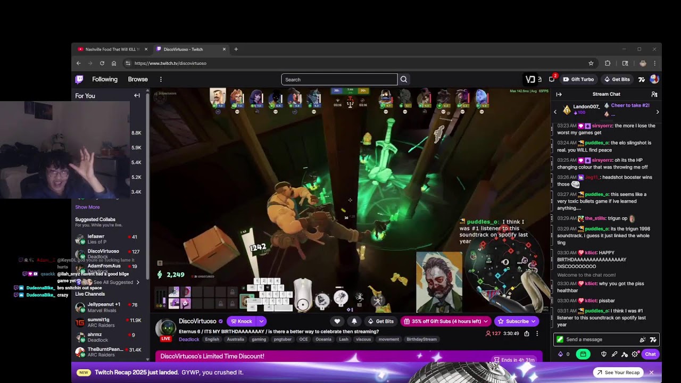The height and width of the screenshot is (383, 681).
Task: Click the browser home icon
Action: point(114,63)
